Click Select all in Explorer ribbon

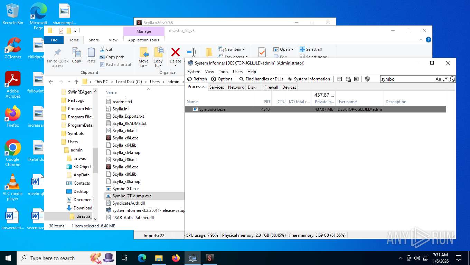click(311, 49)
